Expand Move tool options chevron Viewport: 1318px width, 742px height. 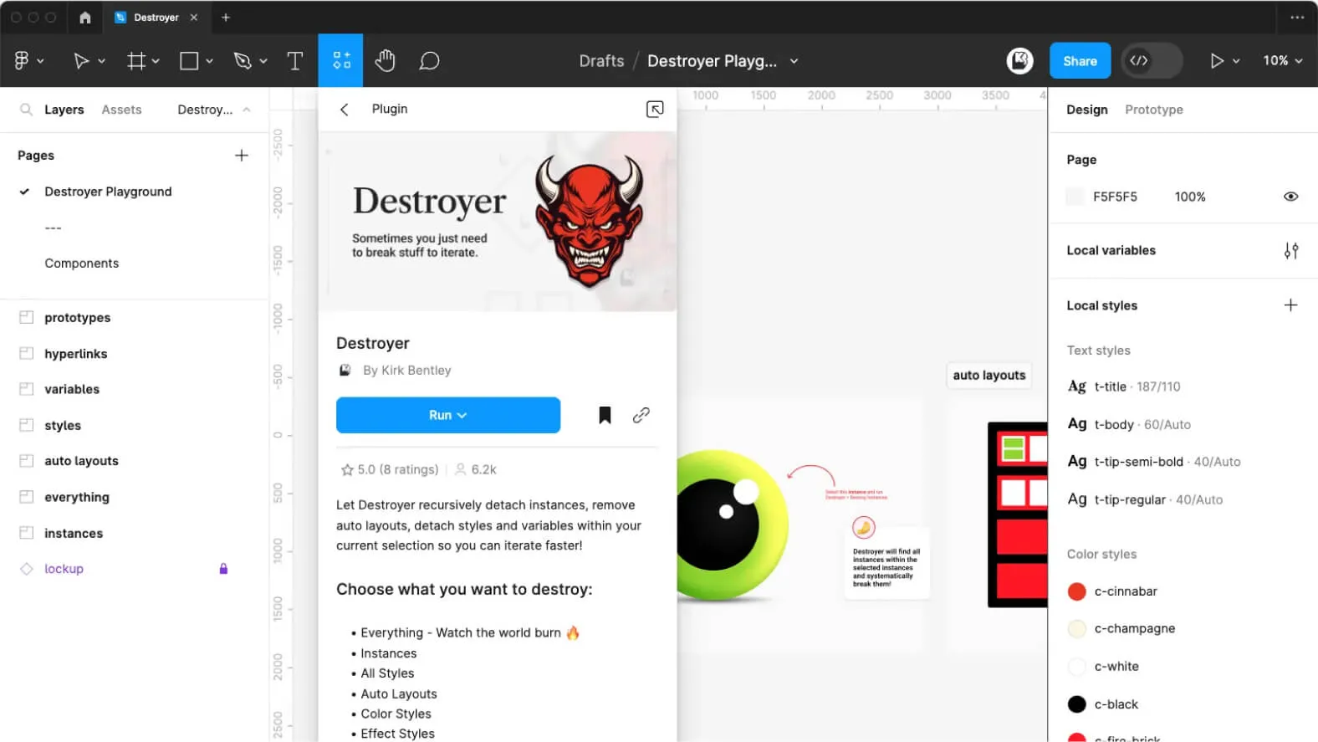[101, 61]
